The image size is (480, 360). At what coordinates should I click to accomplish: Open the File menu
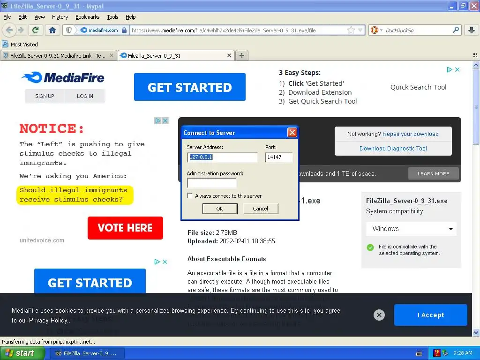coord(7,17)
